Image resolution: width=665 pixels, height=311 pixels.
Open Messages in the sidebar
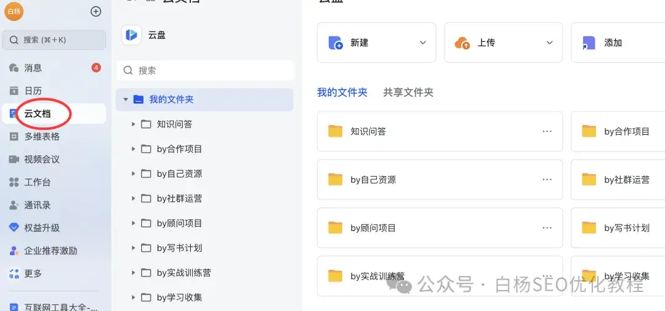(33, 68)
